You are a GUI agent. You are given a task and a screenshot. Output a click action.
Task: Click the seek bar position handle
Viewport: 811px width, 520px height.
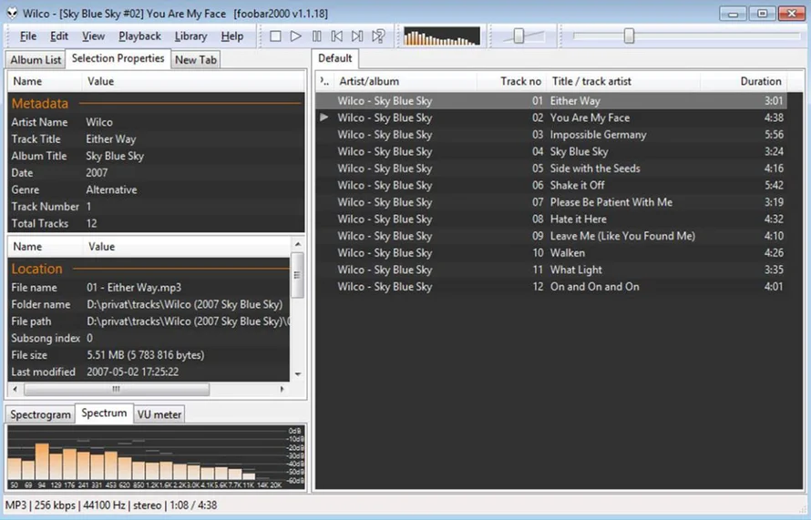(629, 36)
